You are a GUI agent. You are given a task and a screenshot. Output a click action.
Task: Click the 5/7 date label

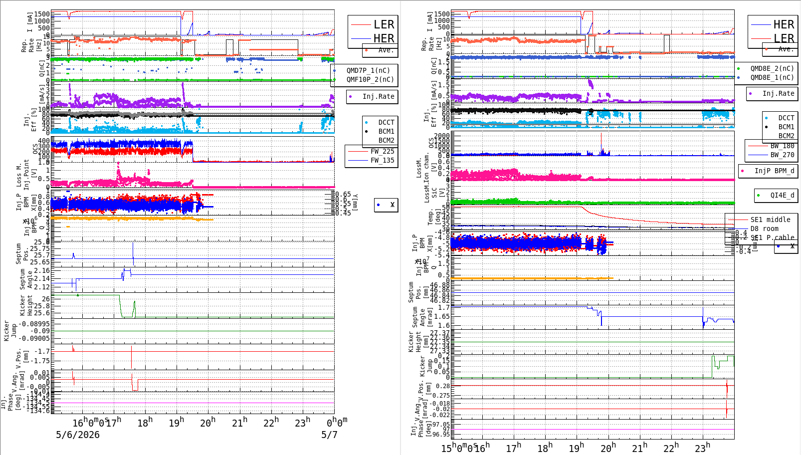[x=329, y=435]
